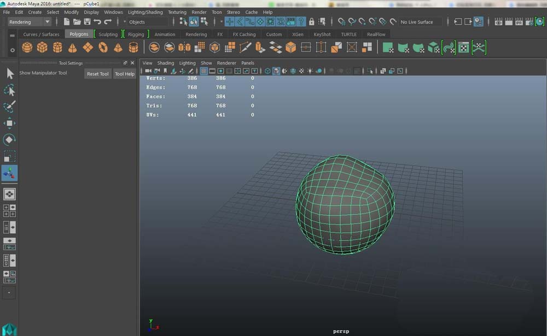Click the Undo arrow icon
This screenshot has width=547, height=336.
[x=97, y=22]
